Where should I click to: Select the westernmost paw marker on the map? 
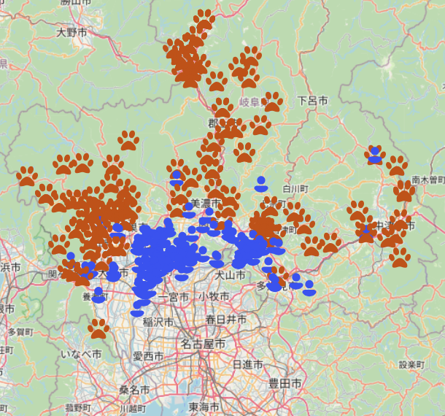tap(27, 176)
